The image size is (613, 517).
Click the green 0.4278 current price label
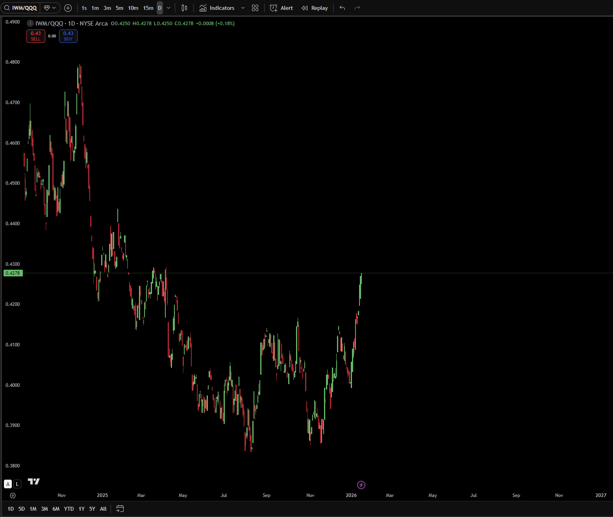(13, 273)
